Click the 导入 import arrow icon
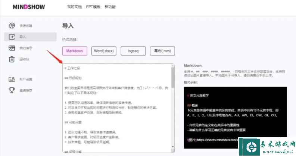 (12, 37)
